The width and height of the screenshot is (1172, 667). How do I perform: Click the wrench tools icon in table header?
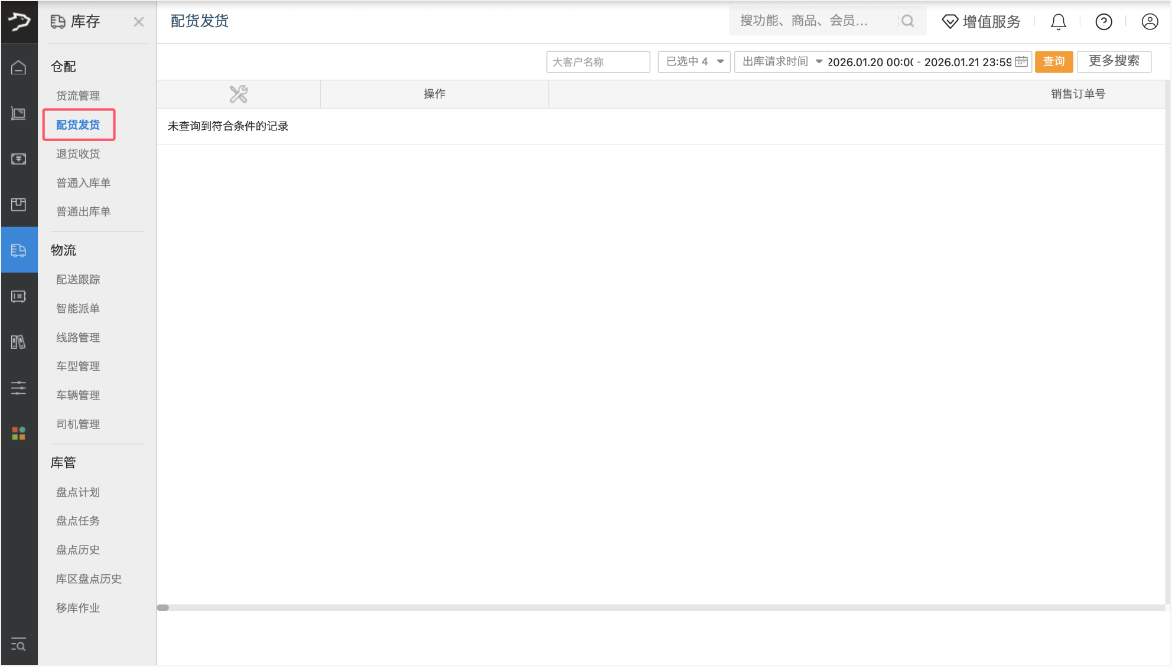238,93
